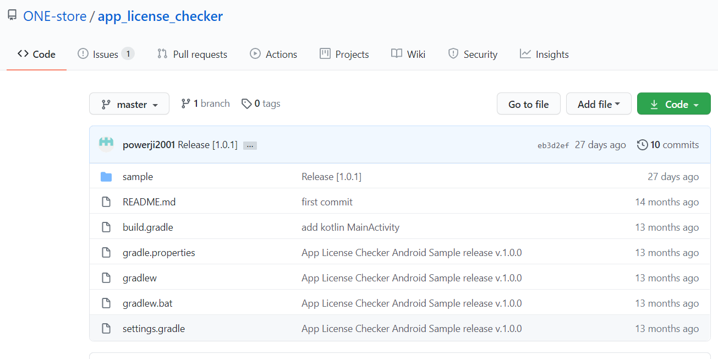
Task: Open commit hash eb3d2ef
Action: click(x=553, y=145)
